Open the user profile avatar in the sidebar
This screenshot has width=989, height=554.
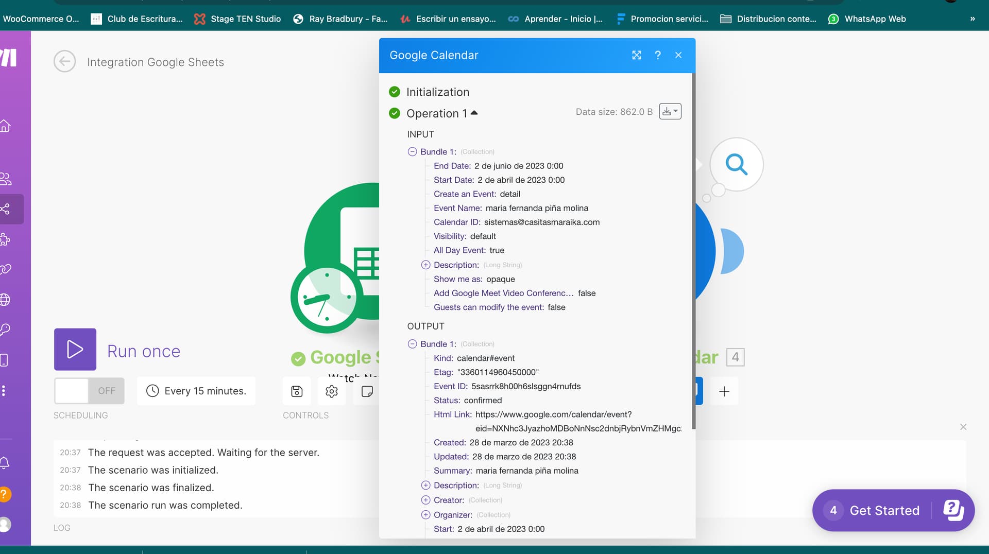click(x=5, y=524)
